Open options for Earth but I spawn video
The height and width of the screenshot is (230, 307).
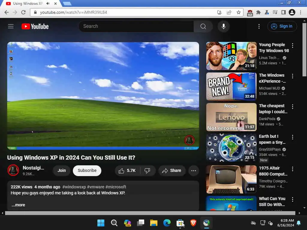point(293,137)
